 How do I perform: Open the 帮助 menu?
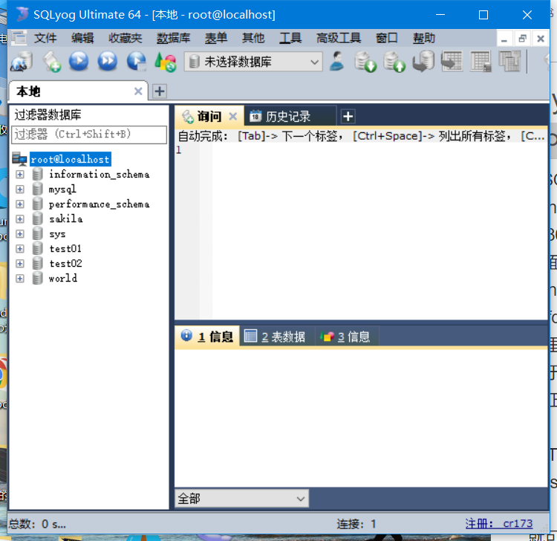tap(424, 38)
